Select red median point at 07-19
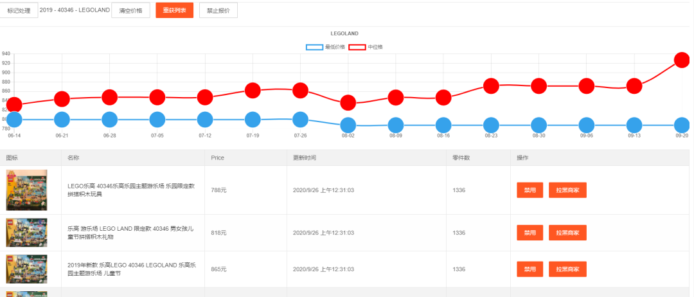Viewport: 694px width, 297px height. tap(253, 90)
